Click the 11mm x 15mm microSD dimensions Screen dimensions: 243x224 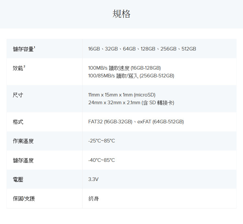coord(122,95)
